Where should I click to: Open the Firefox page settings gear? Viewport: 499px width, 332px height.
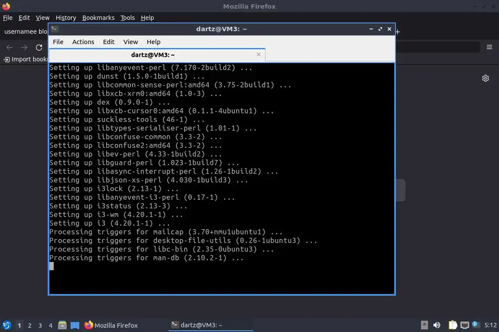pyautogui.click(x=485, y=78)
